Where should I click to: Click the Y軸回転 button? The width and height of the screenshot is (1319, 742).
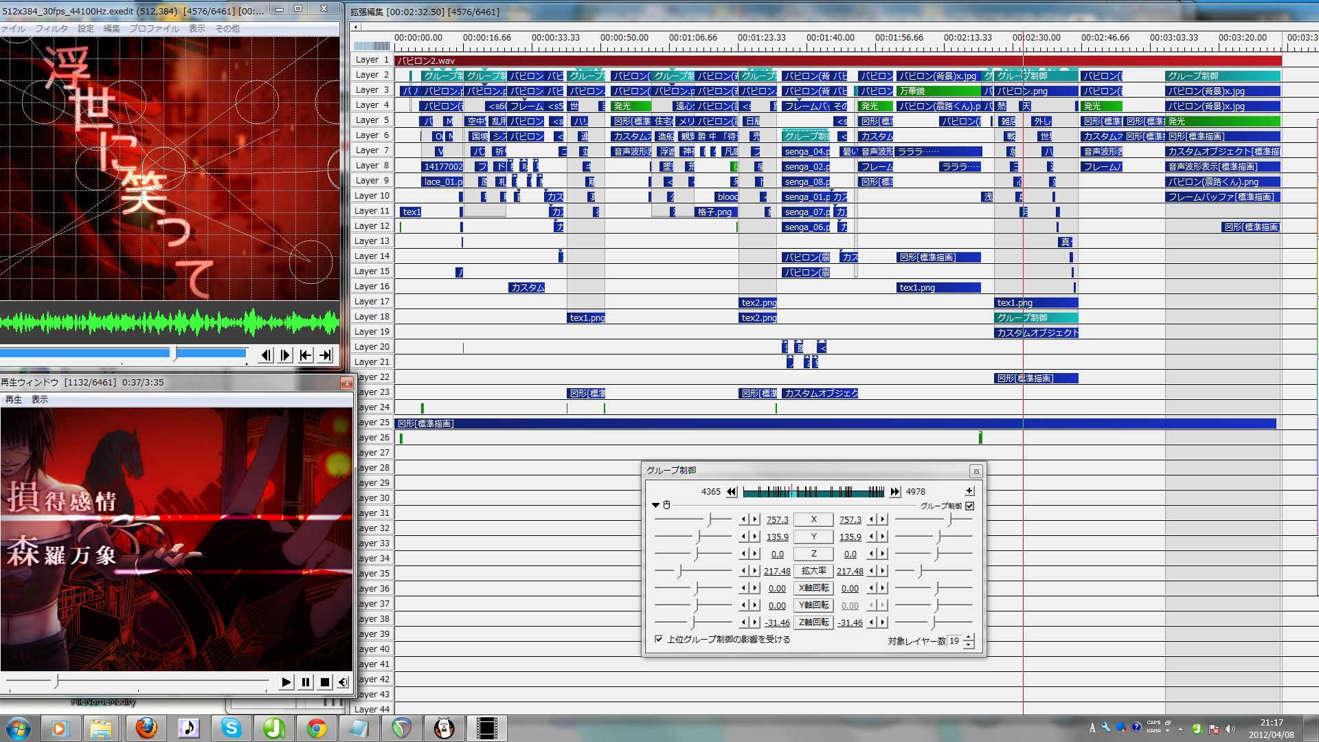tap(813, 605)
